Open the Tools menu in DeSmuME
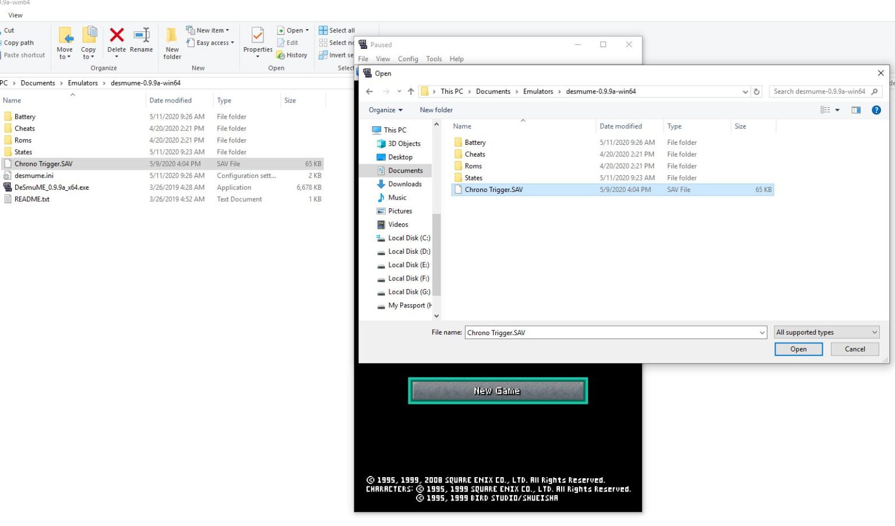Viewport: 895px width, 526px height. click(434, 59)
